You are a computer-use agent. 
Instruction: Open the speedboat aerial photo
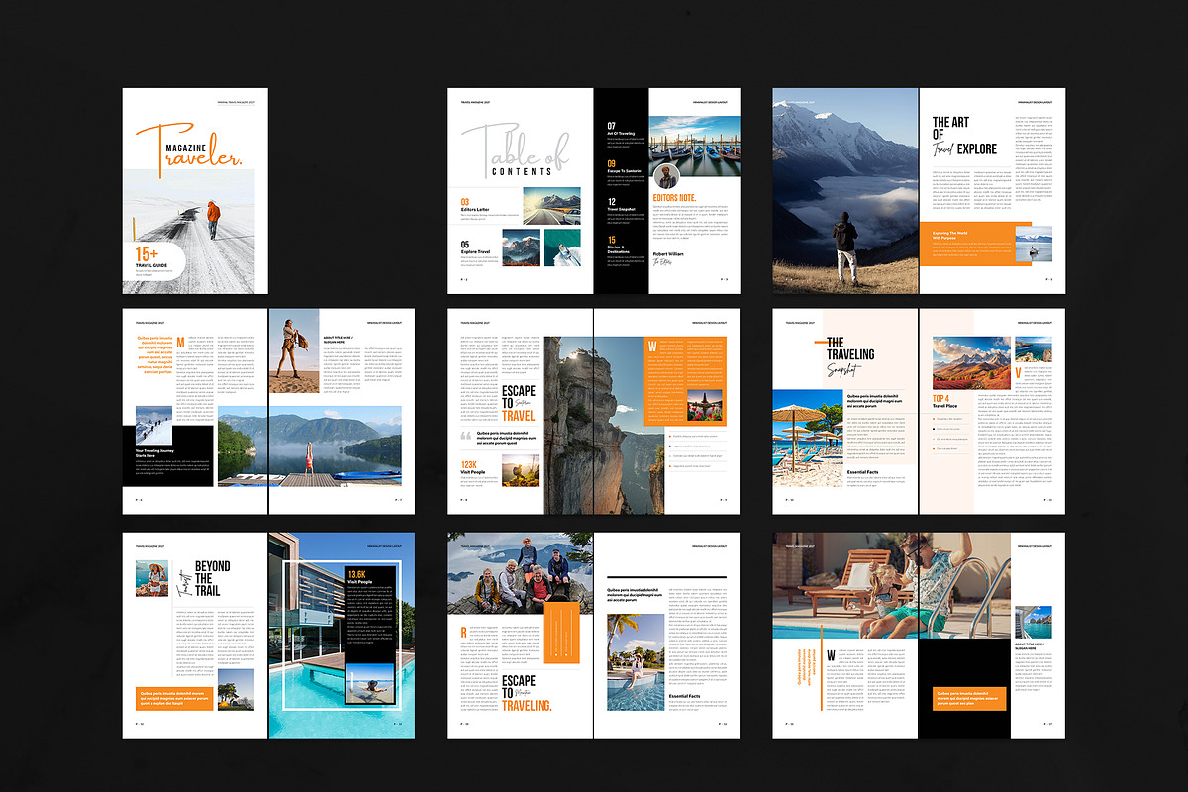pyautogui.click(x=561, y=248)
